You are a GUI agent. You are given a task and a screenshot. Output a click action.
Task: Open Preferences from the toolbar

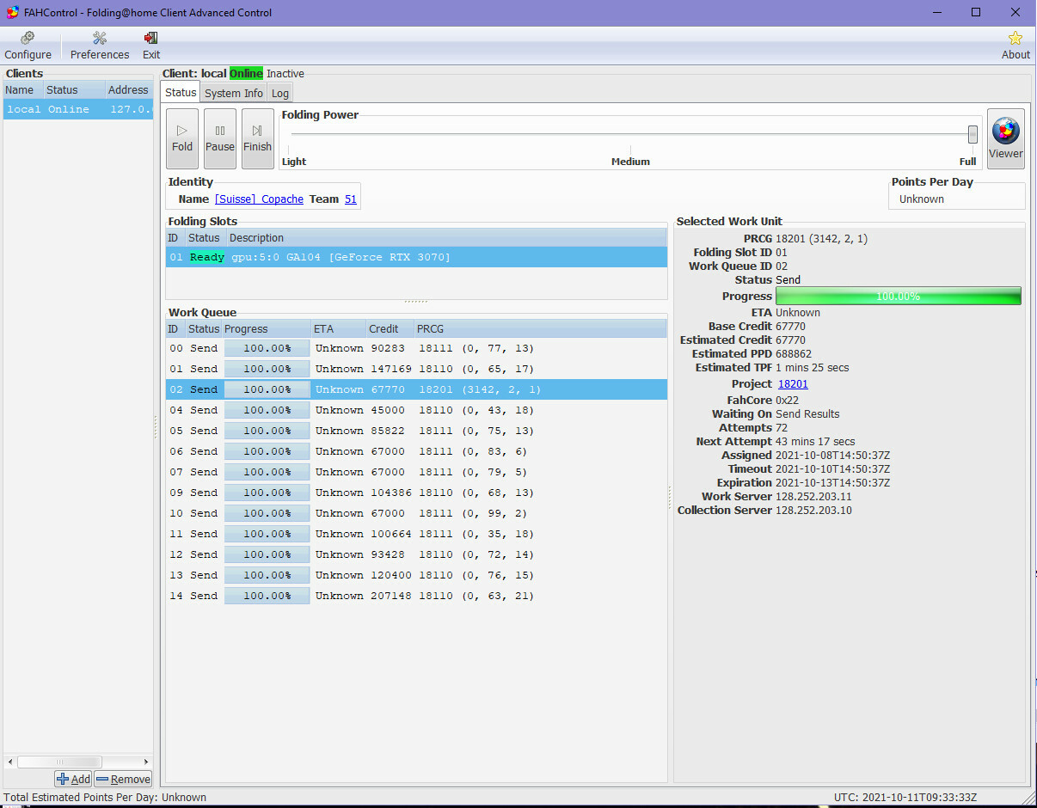pyautogui.click(x=100, y=46)
